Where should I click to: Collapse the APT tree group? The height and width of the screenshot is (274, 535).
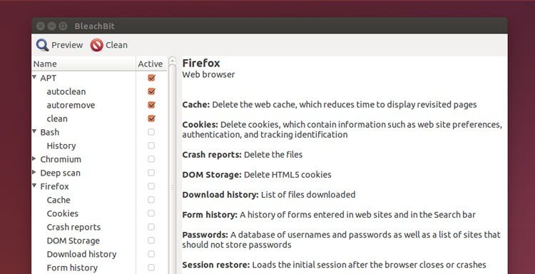(x=34, y=77)
